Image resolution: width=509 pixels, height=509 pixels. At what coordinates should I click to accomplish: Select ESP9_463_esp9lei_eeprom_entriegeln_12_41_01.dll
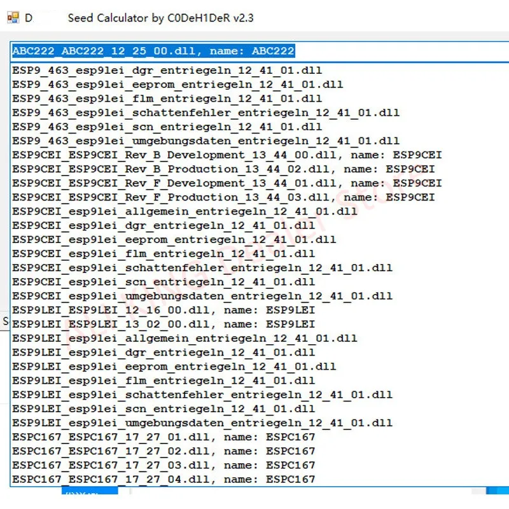[178, 85]
